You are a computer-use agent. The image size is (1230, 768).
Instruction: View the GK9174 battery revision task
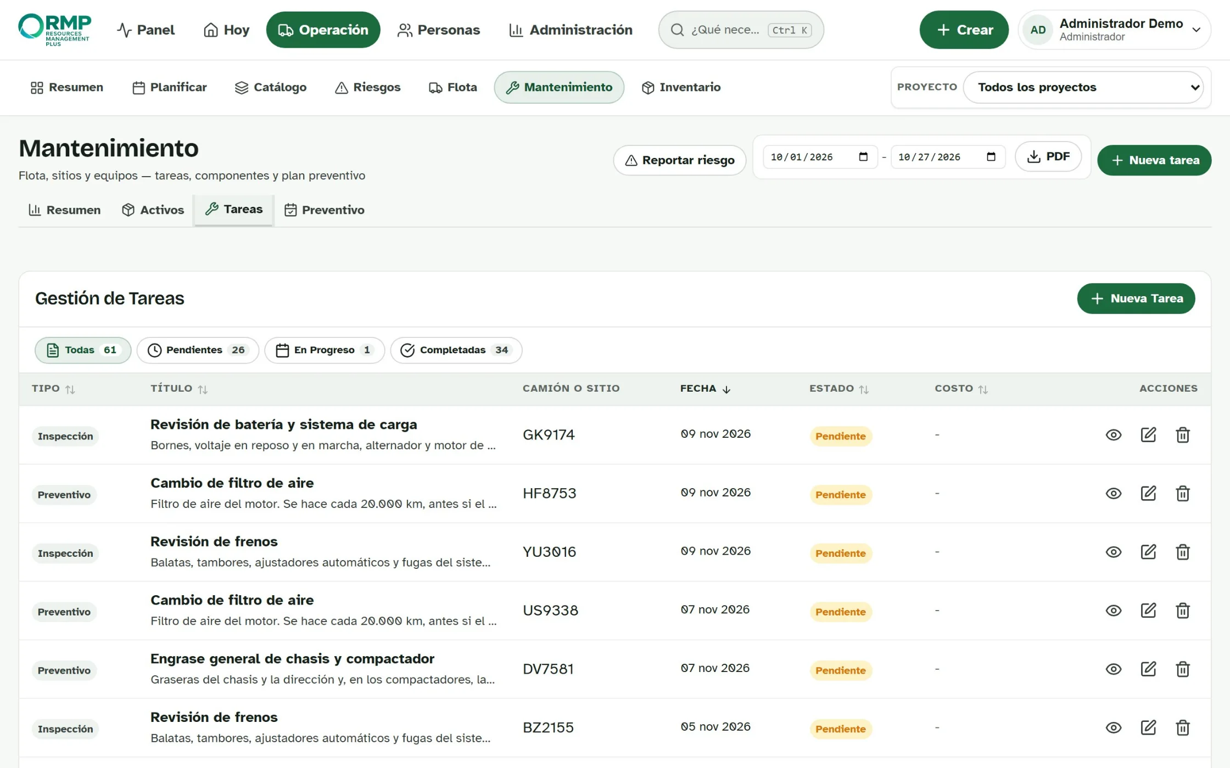pyautogui.click(x=1113, y=435)
